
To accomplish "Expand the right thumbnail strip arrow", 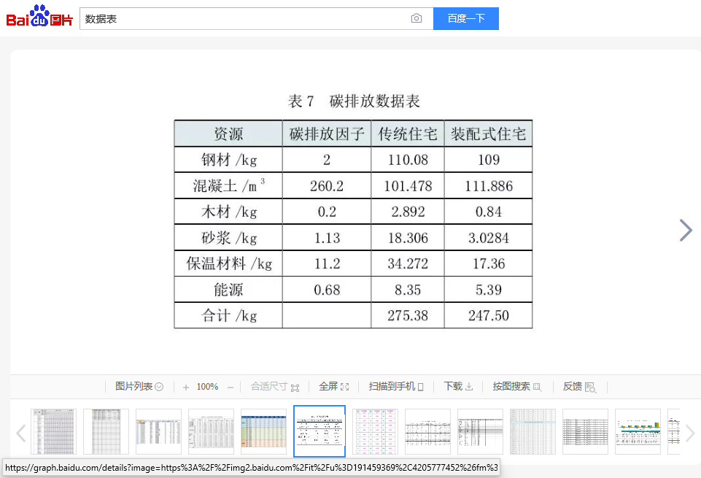I will pos(690,431).
